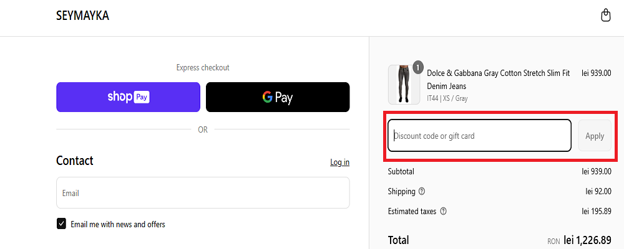Image resolution: width=624 pixels, height=249 pixels.
Task: Click the Dolce & Gabbana jeans product title
Action: (498, 80)
